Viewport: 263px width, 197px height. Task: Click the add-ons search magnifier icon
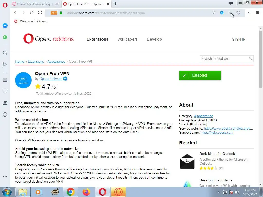point(251,58)
